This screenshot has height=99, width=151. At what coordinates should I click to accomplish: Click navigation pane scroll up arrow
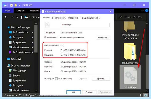tap(36, 23)
